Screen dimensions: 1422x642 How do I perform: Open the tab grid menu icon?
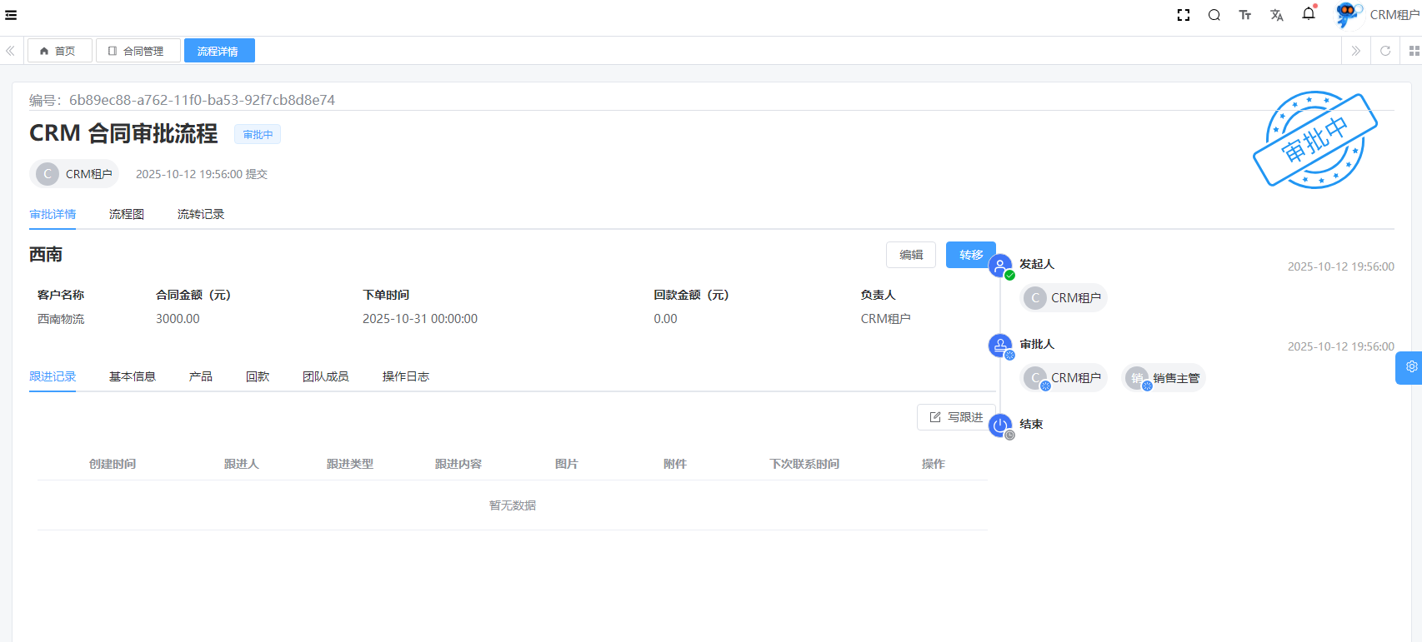(1414, 51)
